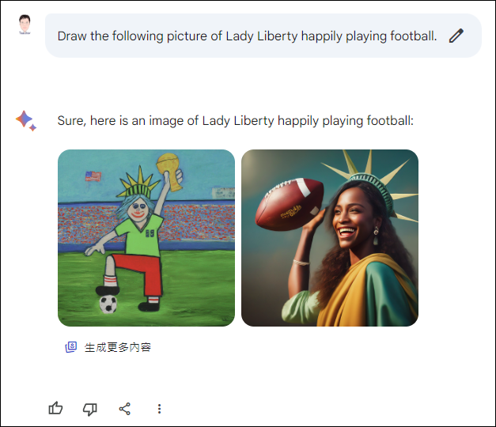Open the share icon menu

point(125,409)
